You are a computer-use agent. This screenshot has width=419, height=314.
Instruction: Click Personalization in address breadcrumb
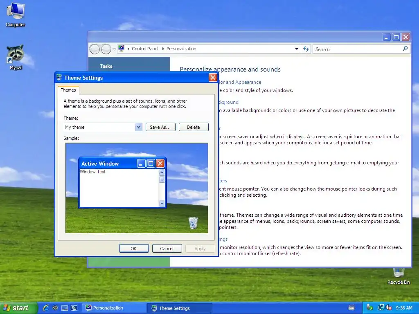[x=181, y=49]
